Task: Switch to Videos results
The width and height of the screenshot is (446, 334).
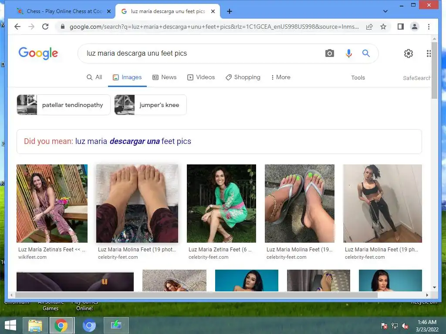Action: click(201, 77)
